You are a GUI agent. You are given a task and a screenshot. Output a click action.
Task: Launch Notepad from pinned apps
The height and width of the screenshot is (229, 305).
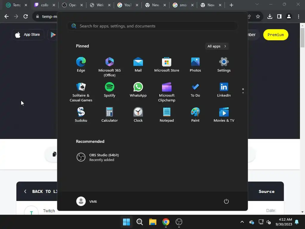tap(167, 115)
